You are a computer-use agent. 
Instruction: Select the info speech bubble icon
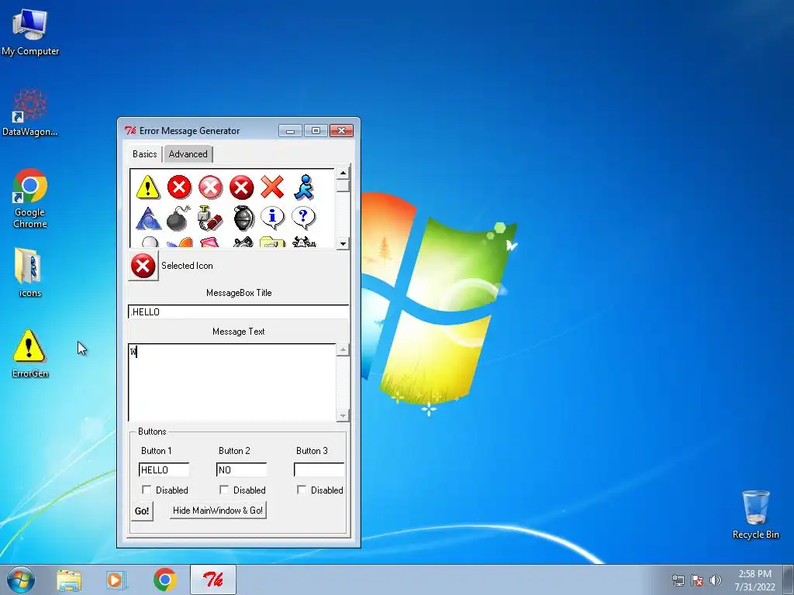[x=272, y=218]
